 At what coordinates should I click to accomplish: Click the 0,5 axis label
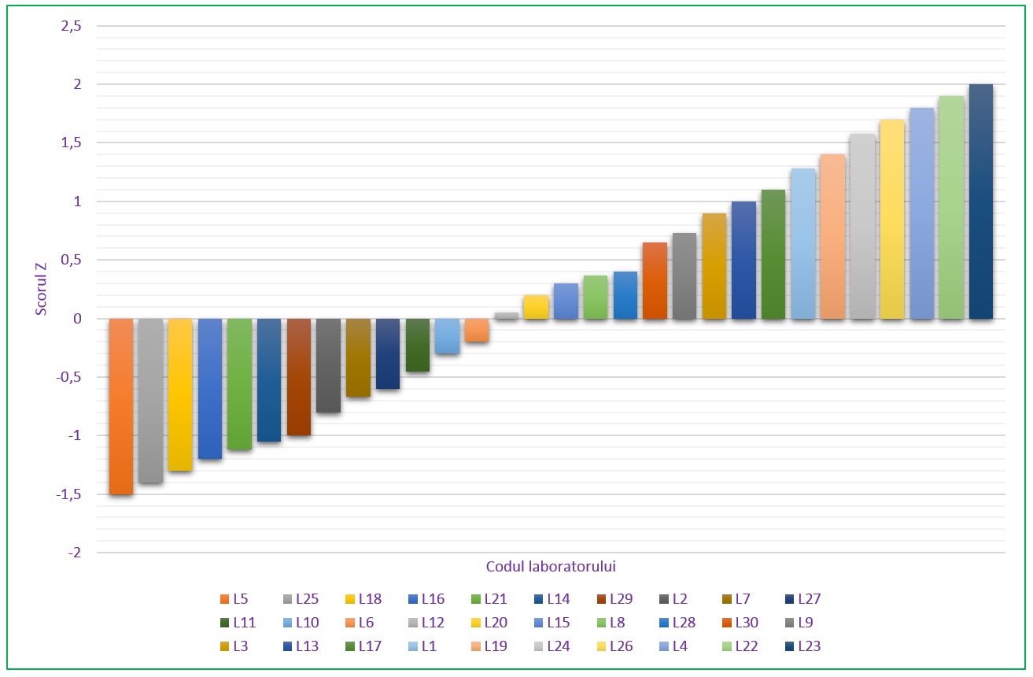coord(71,261)
